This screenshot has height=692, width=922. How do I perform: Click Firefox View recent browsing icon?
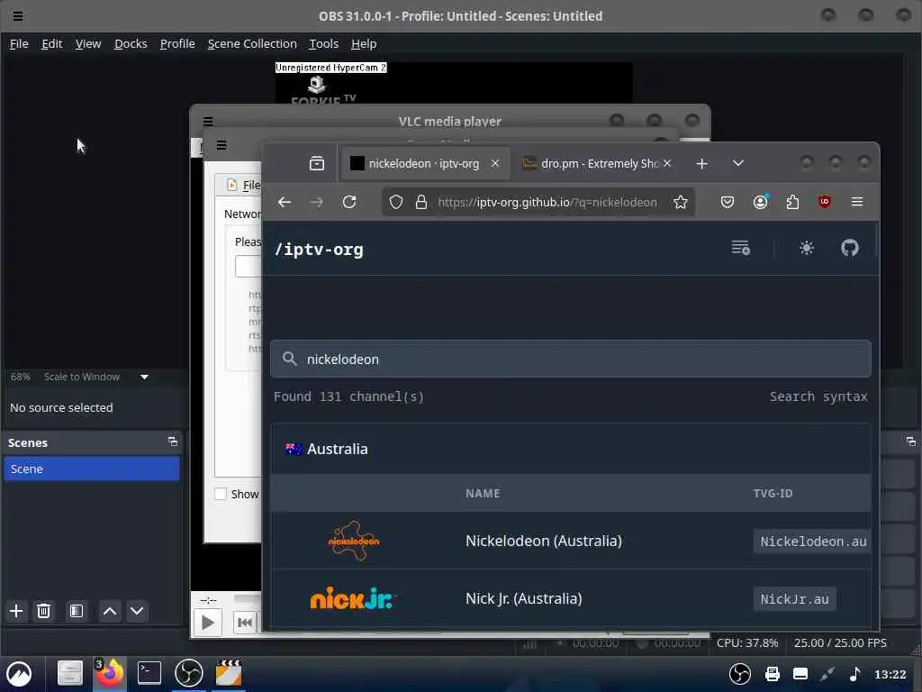tap(317, 163)
